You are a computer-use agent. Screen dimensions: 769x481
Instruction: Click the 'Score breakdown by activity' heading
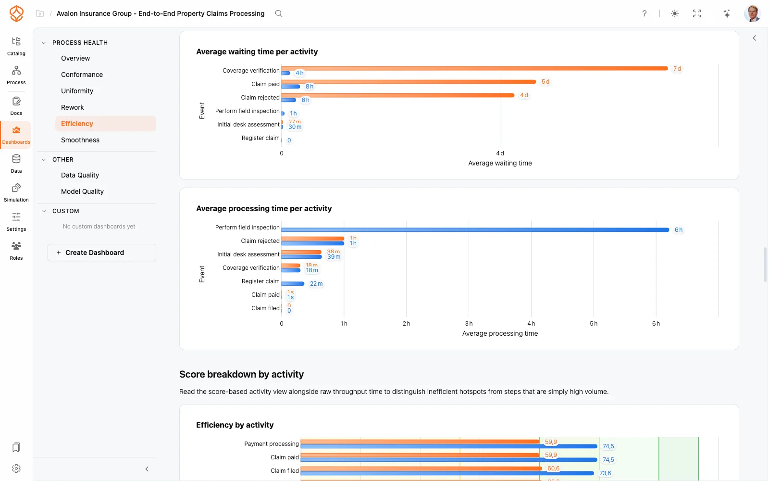tap(242, 374)
